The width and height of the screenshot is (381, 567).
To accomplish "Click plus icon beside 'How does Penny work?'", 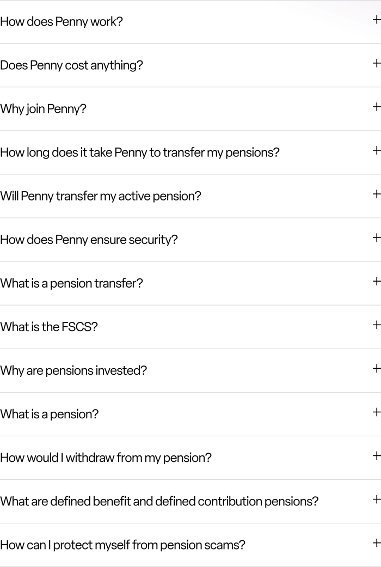I will 376,20.
